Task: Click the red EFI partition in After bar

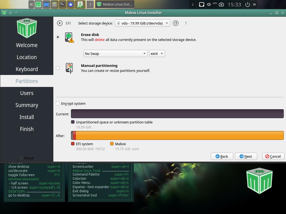Action: tap(74, 135)
